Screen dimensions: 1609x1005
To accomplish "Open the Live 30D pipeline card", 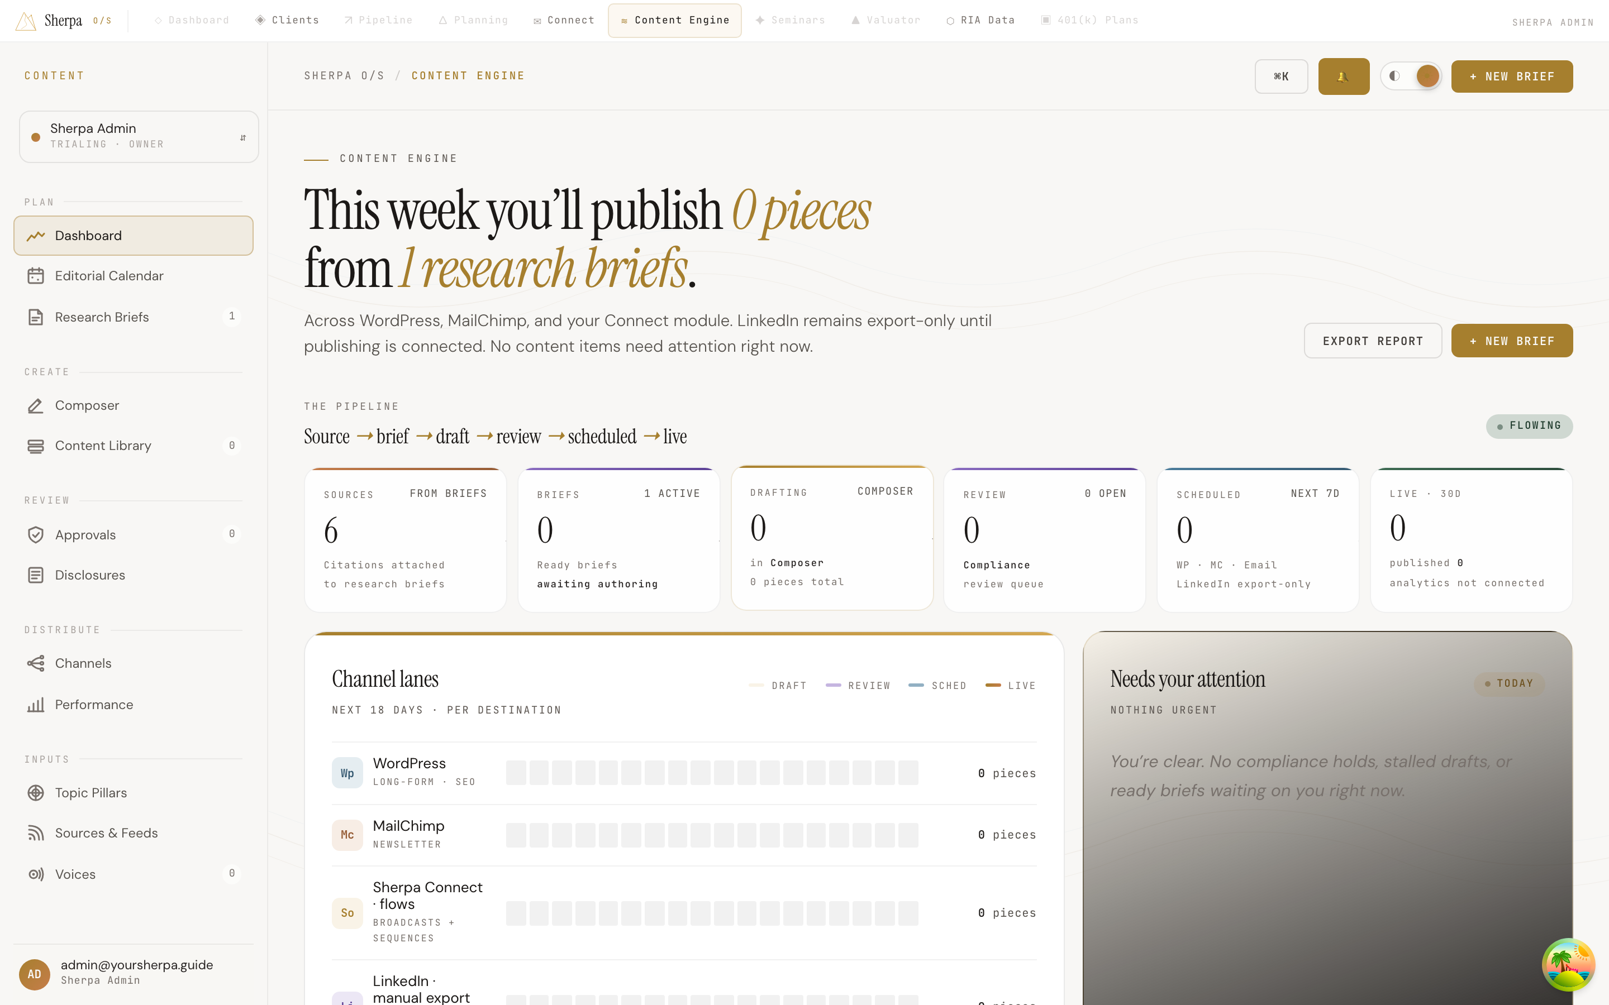I will click(x=1472, y=540).
